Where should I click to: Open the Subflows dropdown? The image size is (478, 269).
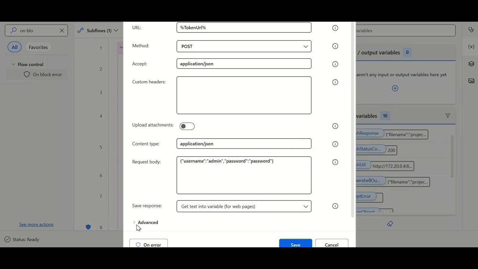(98, 31)
